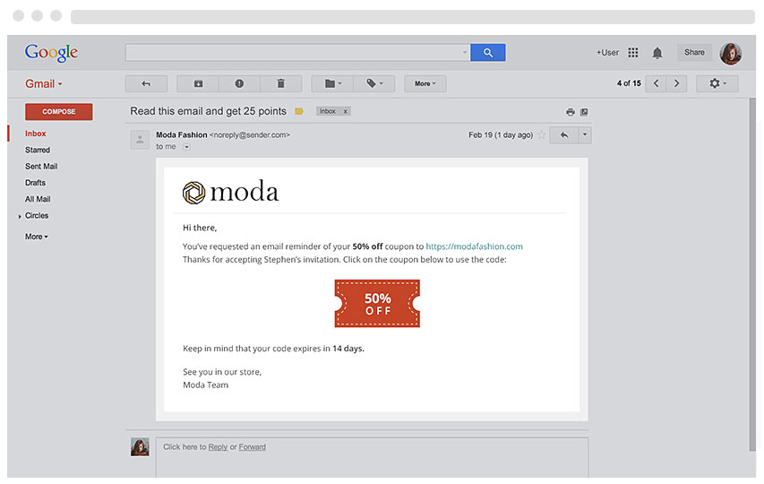Open notifications bell

click(x=657, y=53)
